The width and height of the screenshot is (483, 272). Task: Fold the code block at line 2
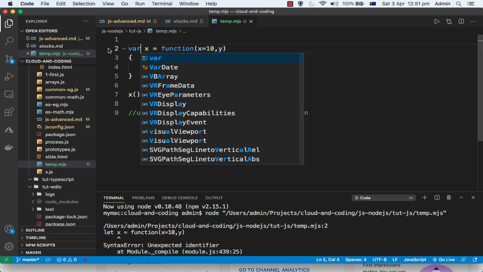click(x=124, y=49)
